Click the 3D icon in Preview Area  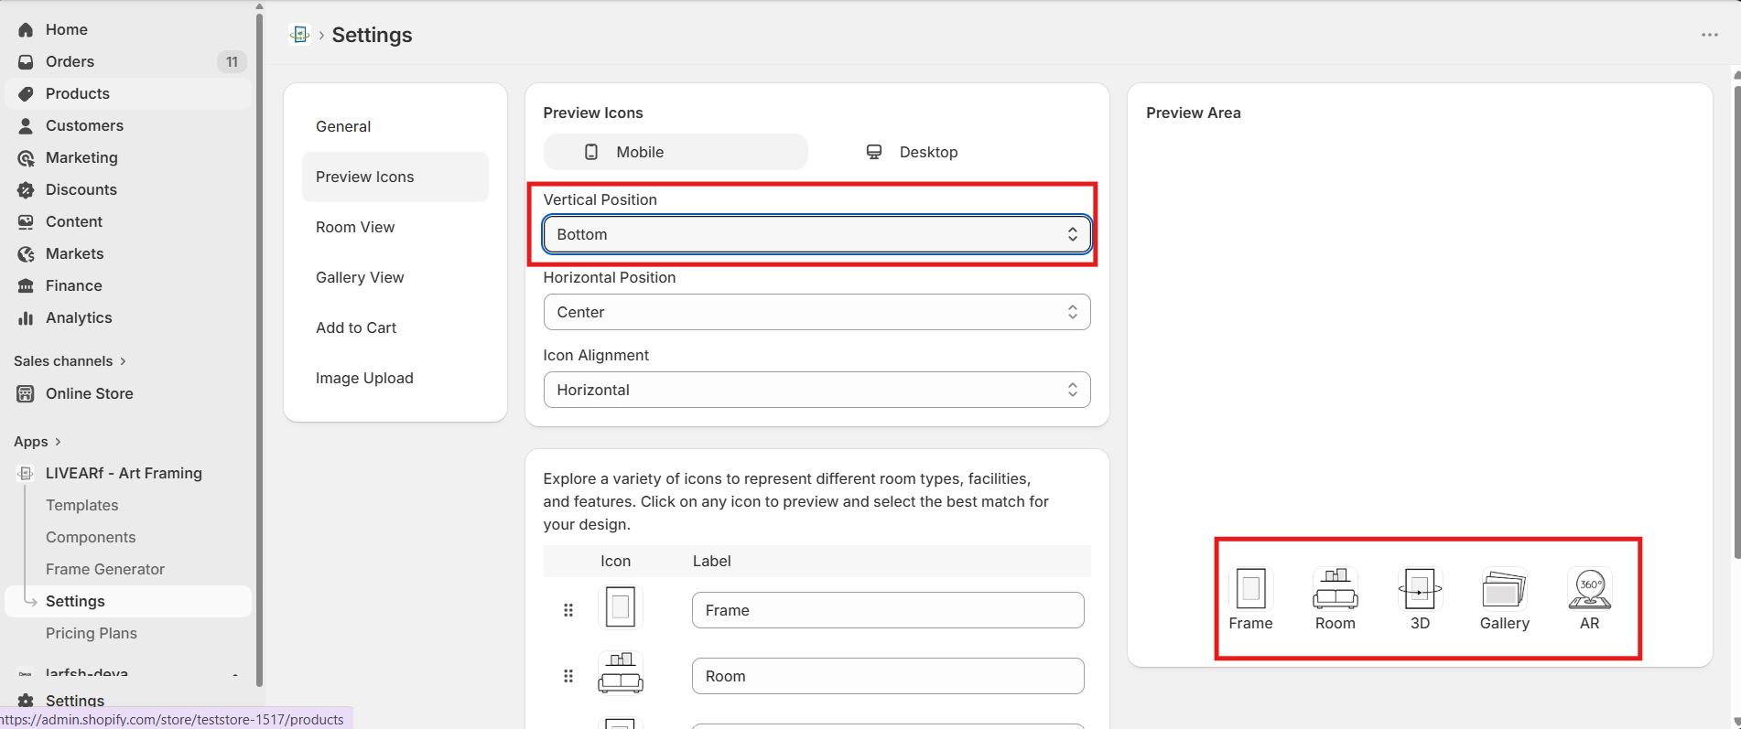(x=1420, y=589)
